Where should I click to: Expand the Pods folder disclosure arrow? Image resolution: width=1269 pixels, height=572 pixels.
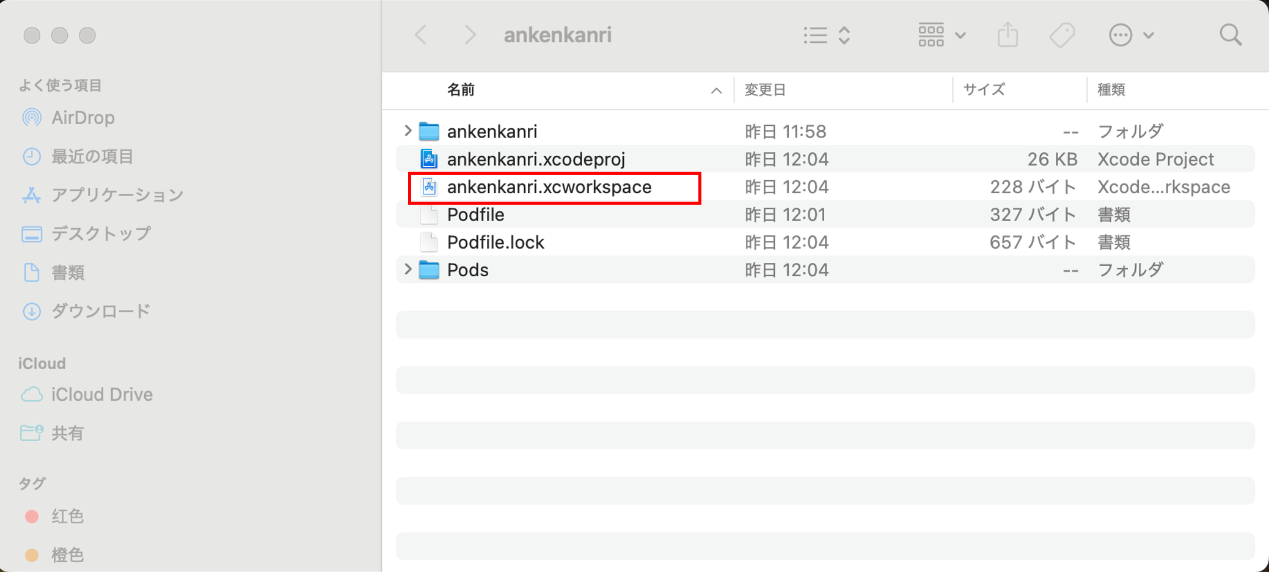coord(408,269)
